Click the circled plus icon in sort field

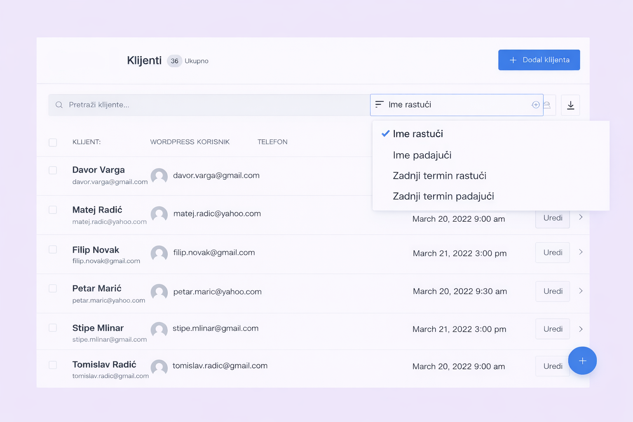tap(536, 105)
